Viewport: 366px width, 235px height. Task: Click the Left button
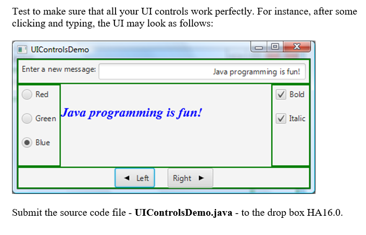point(135,178)
